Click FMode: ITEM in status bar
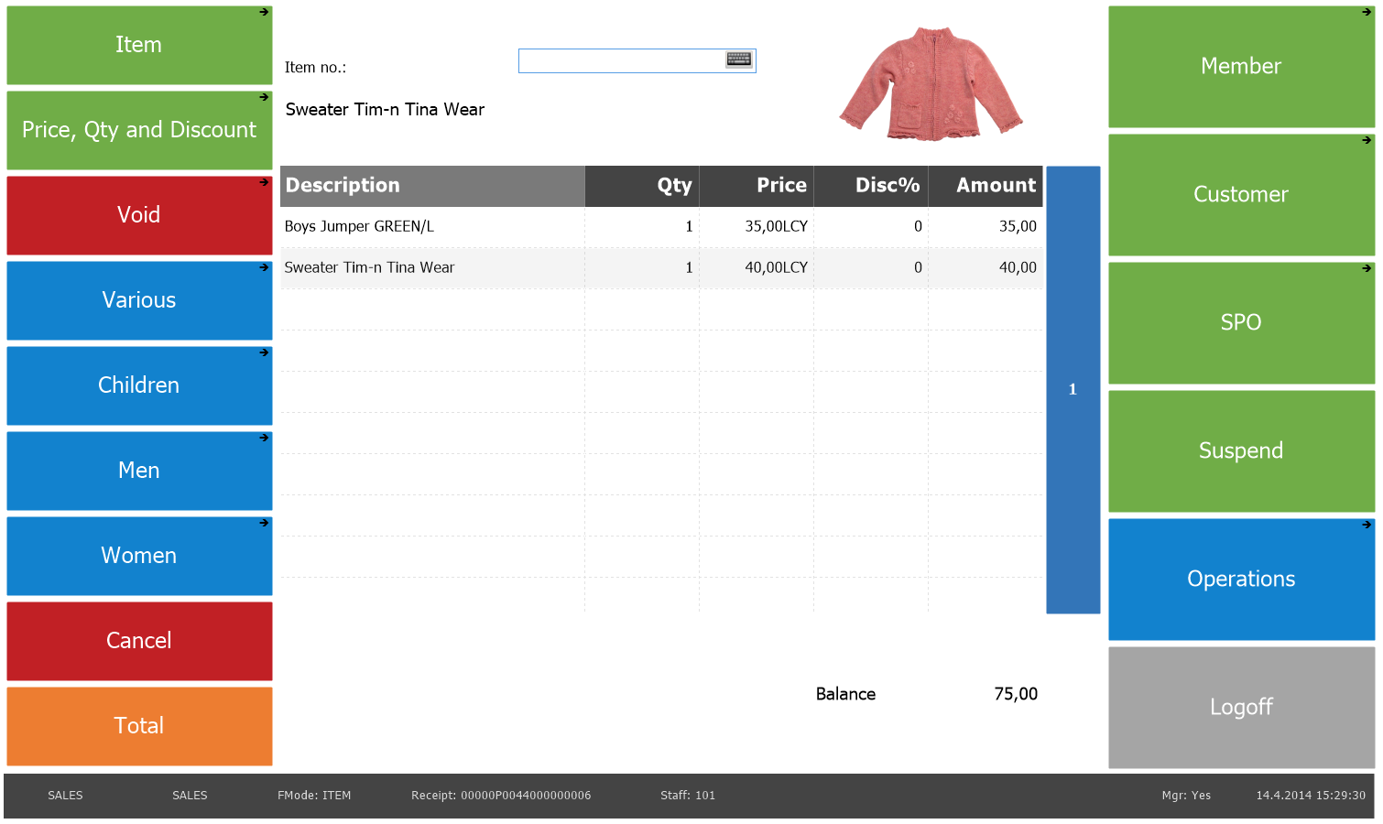This screenshot has width=1383, height=824. pyautogui.click(x=314, y=796)
